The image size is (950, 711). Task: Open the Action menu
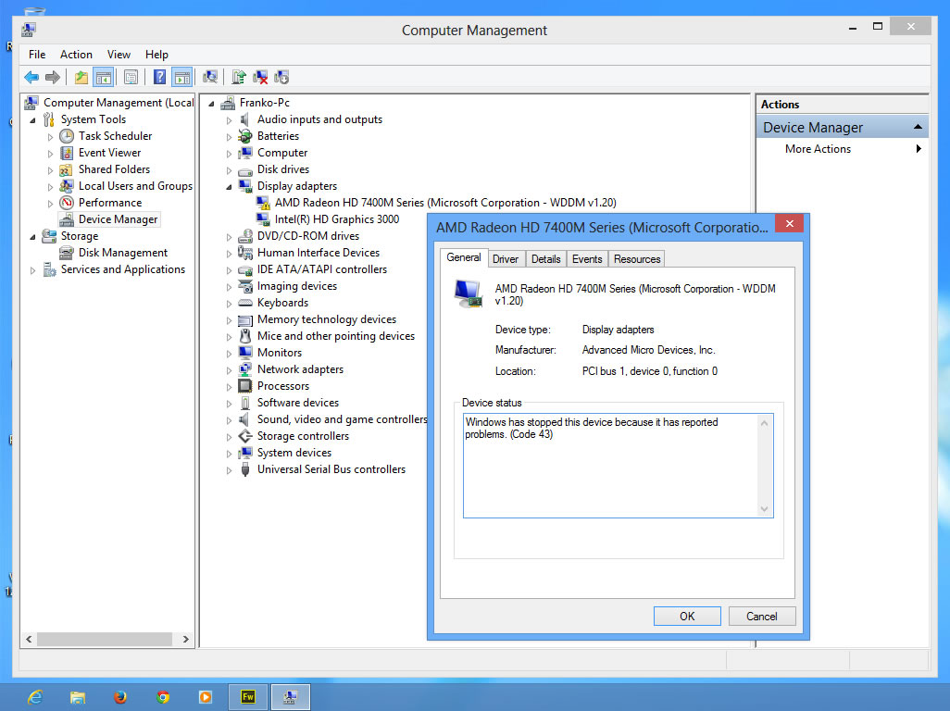(x=76, y=55)
